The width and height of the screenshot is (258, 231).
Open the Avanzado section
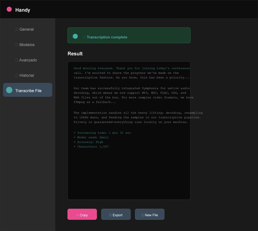(27, 60)
